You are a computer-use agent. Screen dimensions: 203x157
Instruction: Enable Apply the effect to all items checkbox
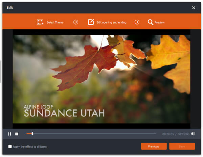10,147
